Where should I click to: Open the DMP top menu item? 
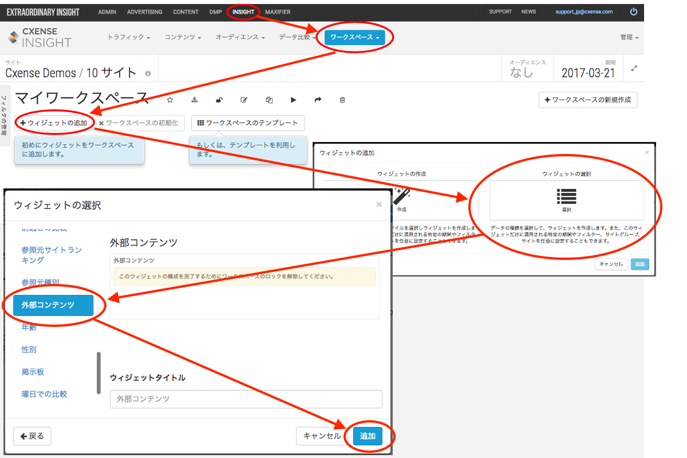pyautogui.click(x=215, y=11)
